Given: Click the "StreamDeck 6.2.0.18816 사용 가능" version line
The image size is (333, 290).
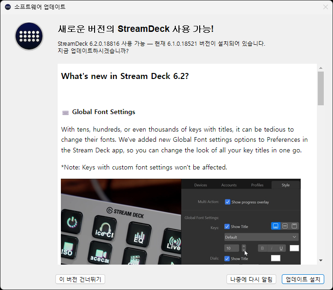Looking at the screenshot, I should pos(161,43).
